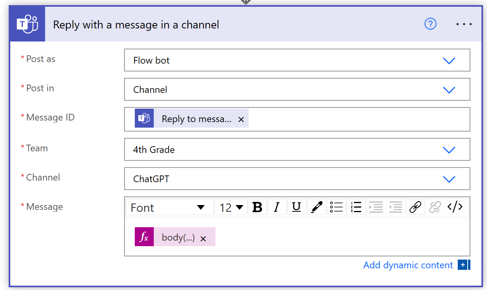The width and height of the screenshot is (487, 290).
Task: Open the three-dot more options menu
Action: [464, 24]
